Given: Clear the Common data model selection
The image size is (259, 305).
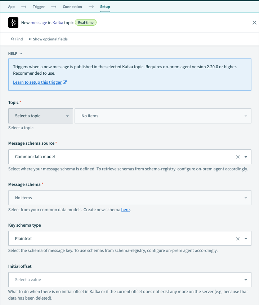Looking at the screenshot, I should click(237, 157).
